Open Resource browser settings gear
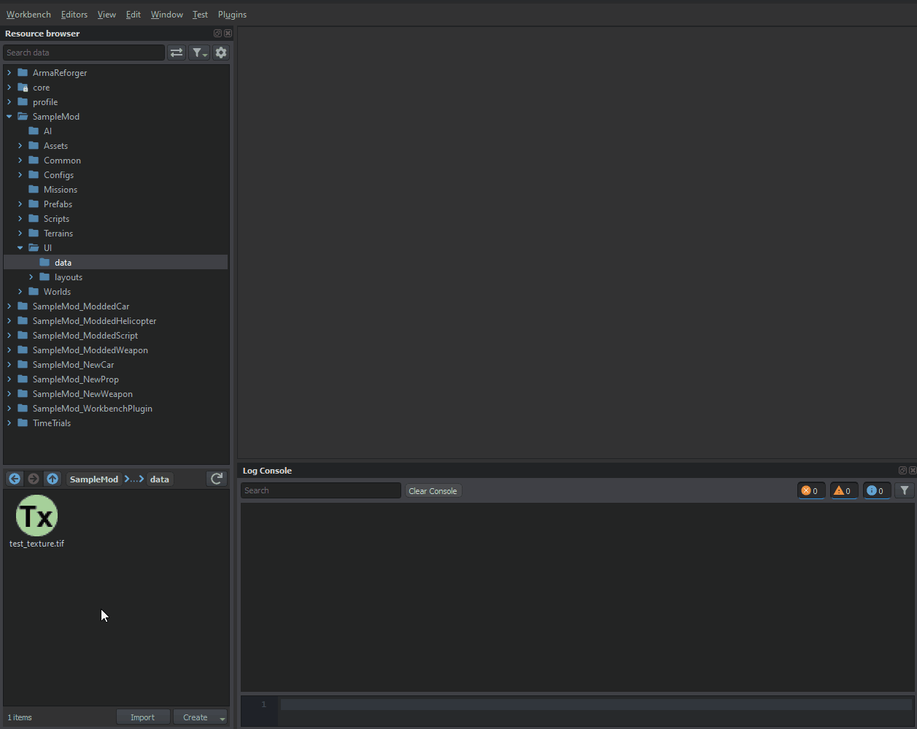This screenshot has height=729, width=917. point(221,53)
